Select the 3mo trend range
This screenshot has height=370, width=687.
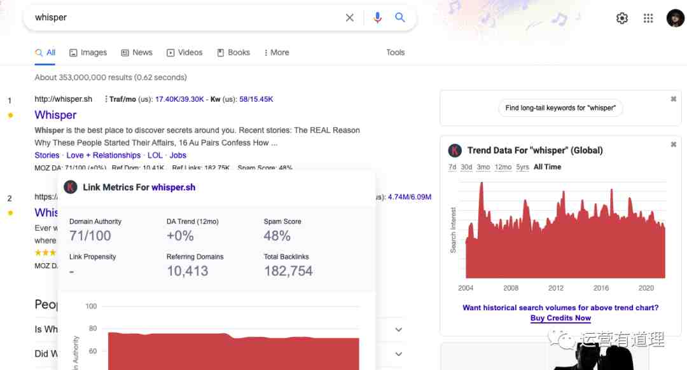[483, 167]
